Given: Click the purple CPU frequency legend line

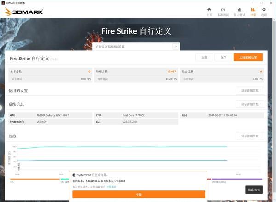Looking at the screenshot, I should click(237, 179).
